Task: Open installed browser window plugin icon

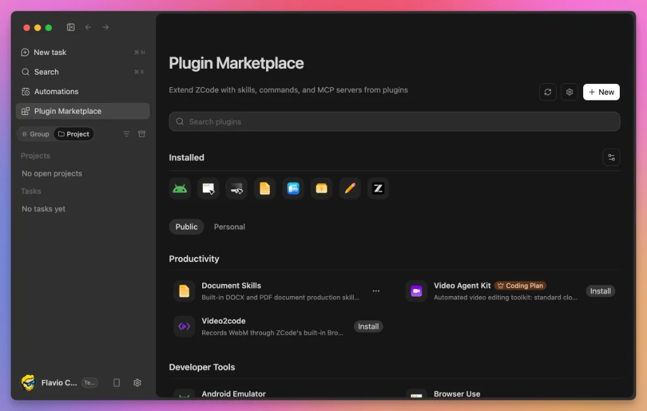Action: click(208, 188)
